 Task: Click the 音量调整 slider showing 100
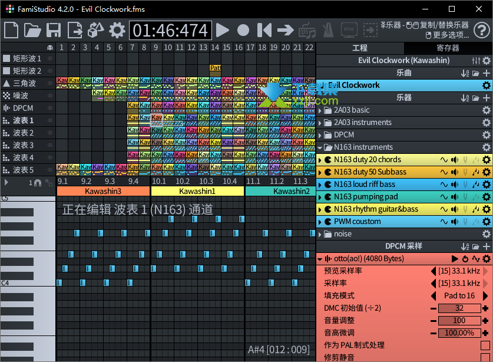pos(459,321)
